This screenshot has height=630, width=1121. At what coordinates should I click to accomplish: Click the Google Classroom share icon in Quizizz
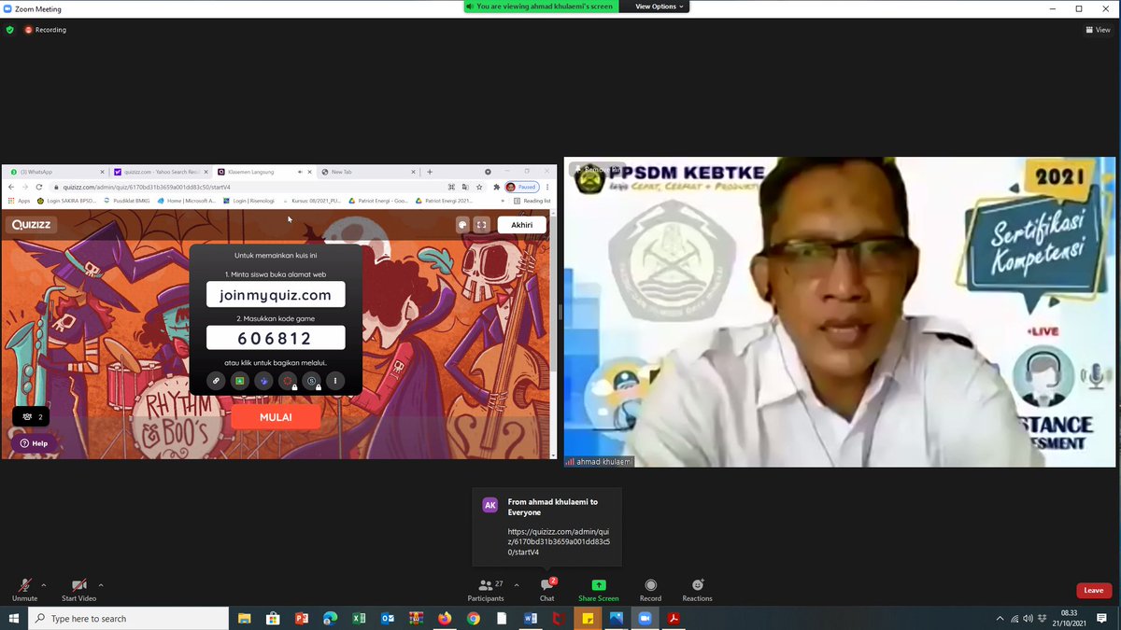click(x=240, y=381)
